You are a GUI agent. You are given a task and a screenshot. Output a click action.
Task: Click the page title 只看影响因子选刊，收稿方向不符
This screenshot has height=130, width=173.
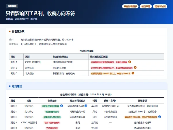[40, 13]
